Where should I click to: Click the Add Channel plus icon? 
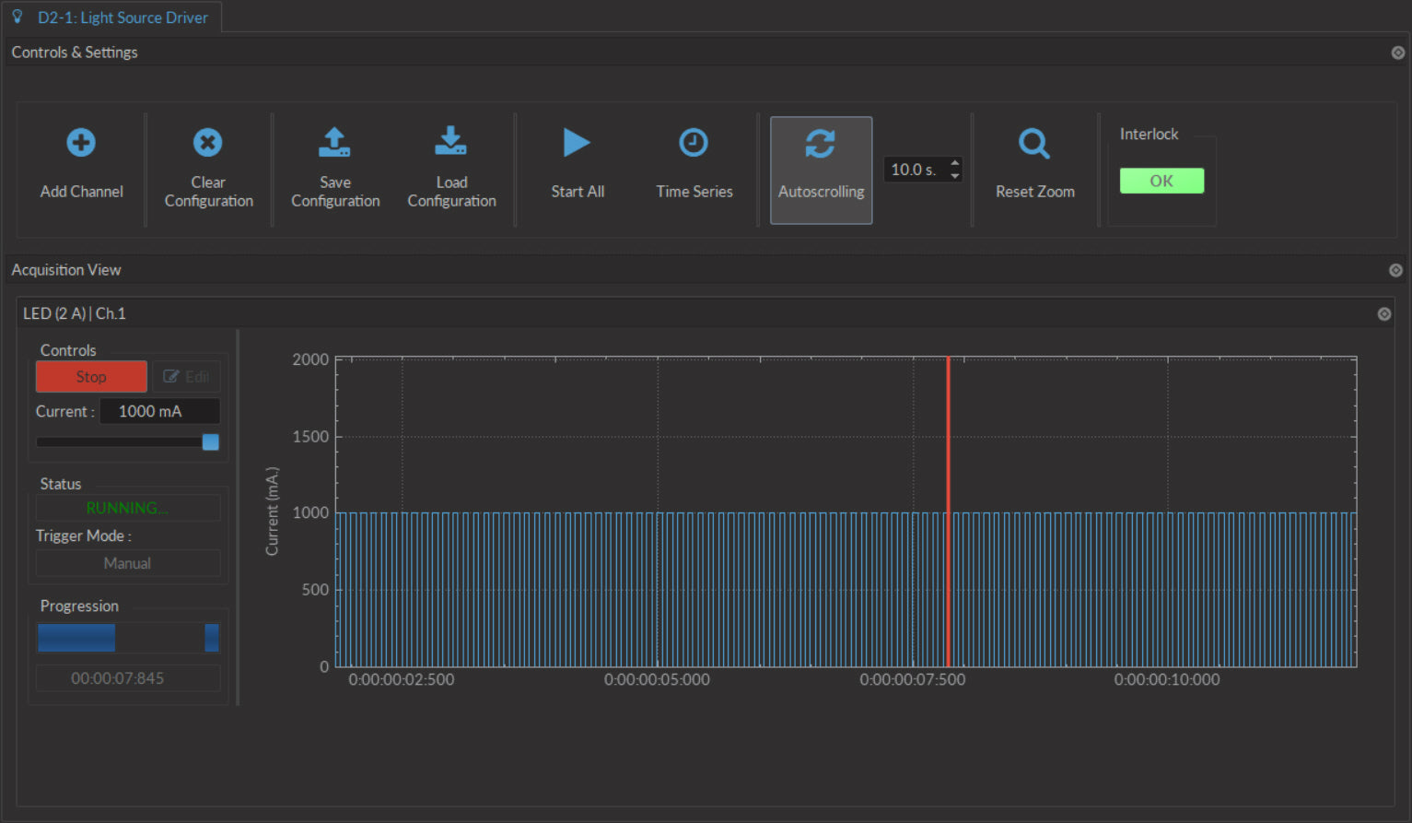tap(81, 143)
